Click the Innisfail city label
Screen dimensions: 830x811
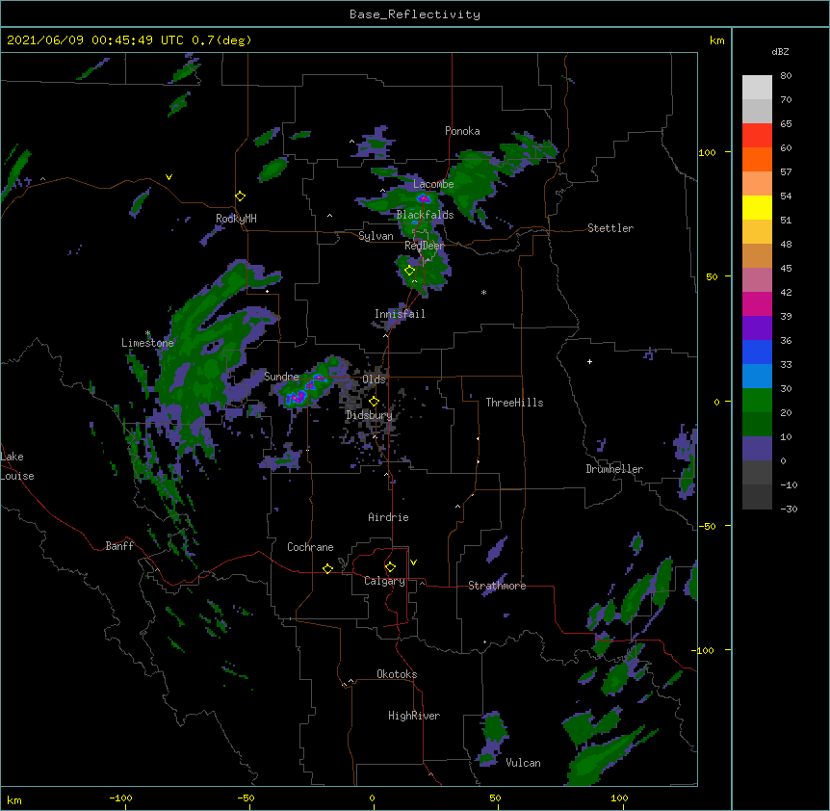coord(400,314)
